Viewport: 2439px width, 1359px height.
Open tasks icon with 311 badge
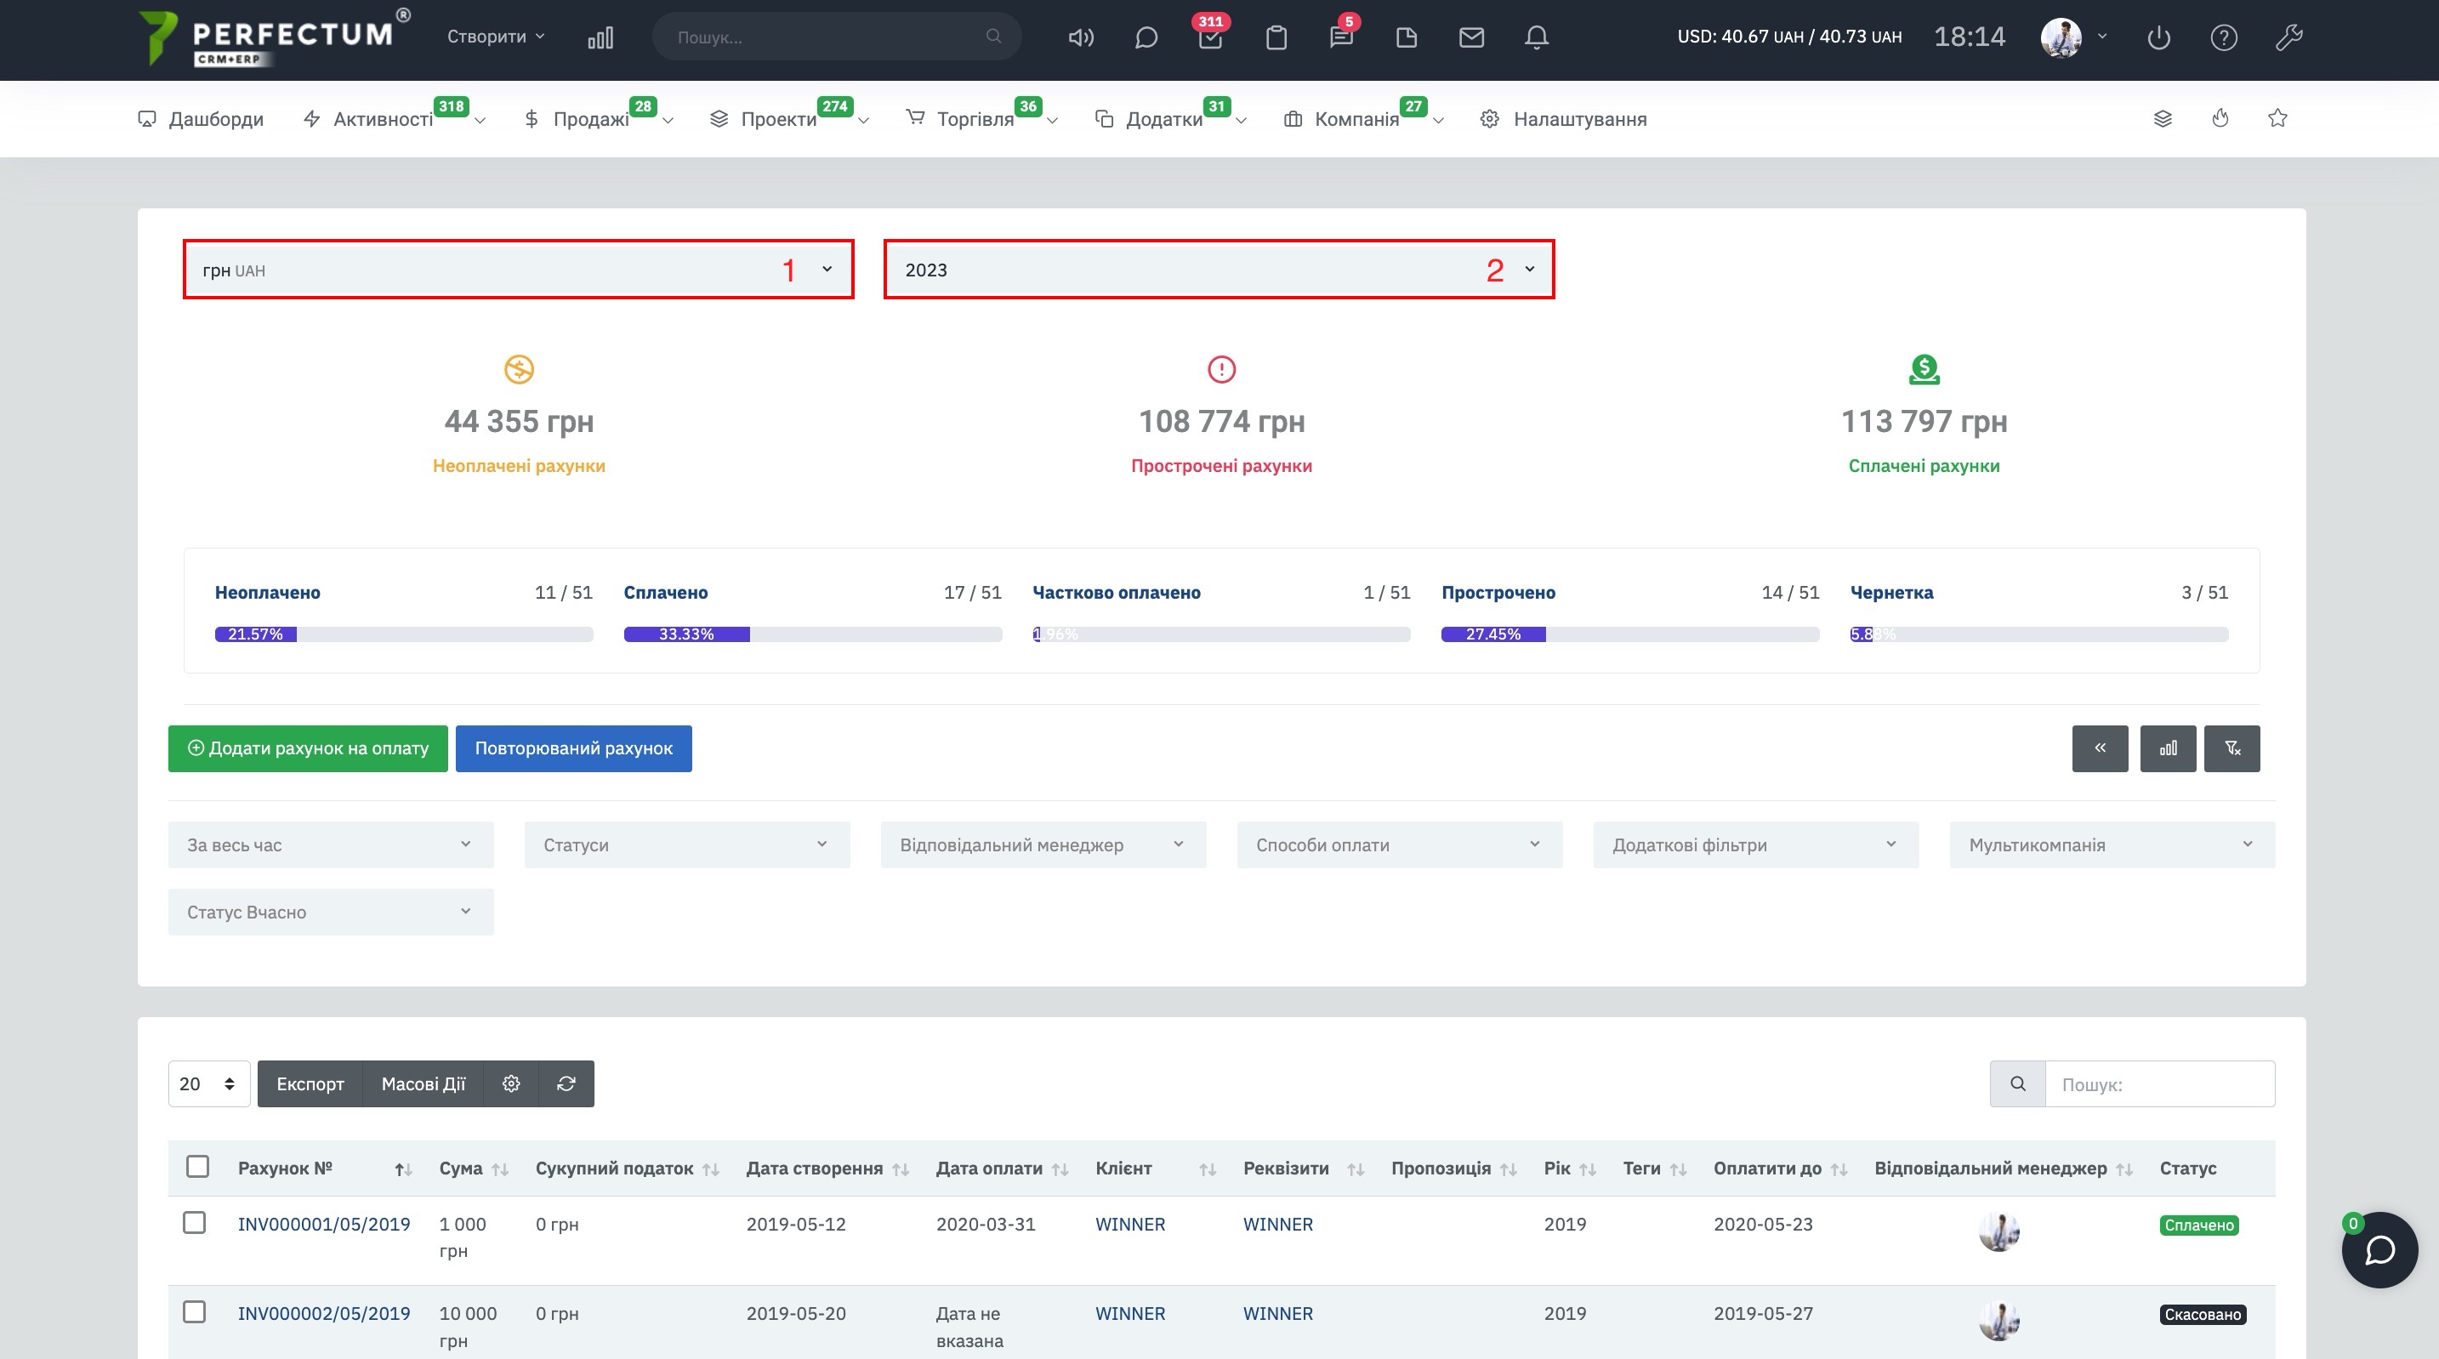click(1210, 38)
